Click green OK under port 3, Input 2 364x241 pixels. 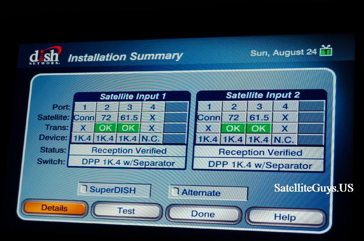(258, 128)
